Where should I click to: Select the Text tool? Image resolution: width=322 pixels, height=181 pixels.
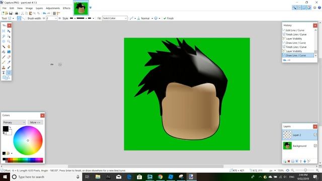(4, 72)
